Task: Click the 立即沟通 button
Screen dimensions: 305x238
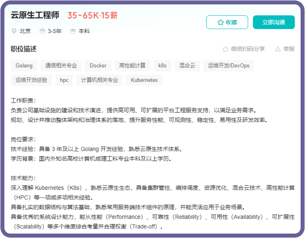Action: pyautogui.click(x=273, y=22)
